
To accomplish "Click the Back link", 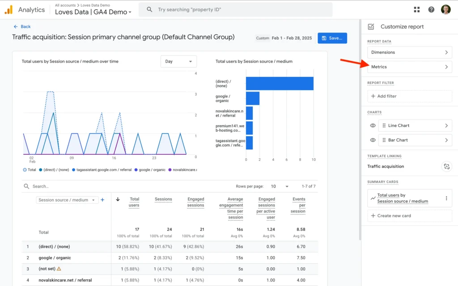I will (x=22, y=26).
